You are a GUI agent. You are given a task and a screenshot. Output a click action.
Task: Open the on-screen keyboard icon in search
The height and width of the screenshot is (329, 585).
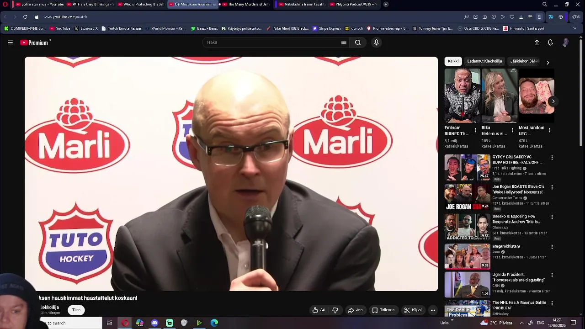coord(344,42)
